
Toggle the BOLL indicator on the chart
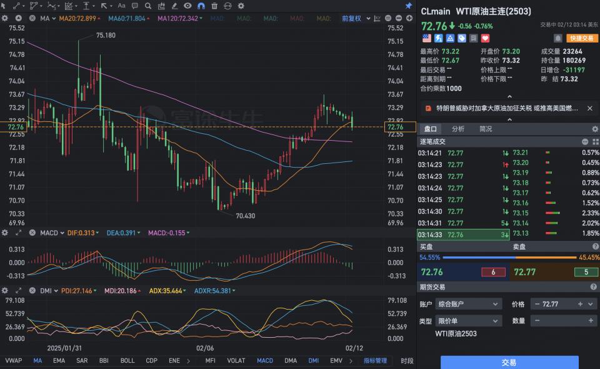[127, 361]
